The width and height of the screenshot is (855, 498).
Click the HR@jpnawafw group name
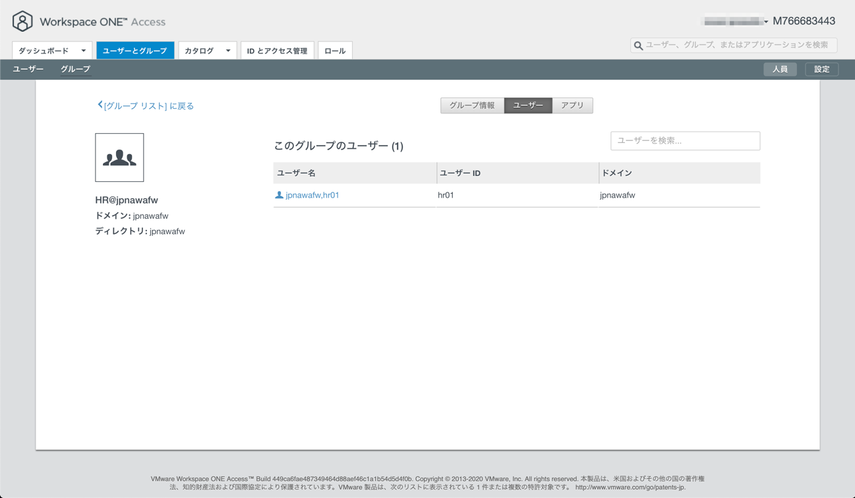127,200
